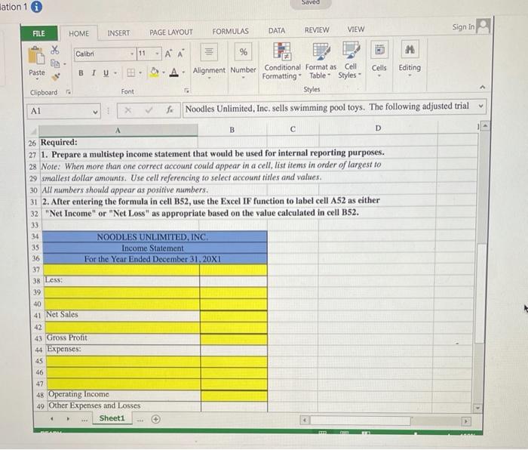The width and height of the screenshot is (528, 450).
Task: Select column B header
Action: [x=232, y=130]
